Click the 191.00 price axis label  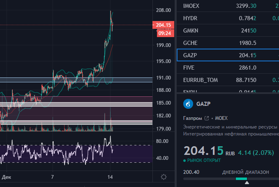pos(164,77)
